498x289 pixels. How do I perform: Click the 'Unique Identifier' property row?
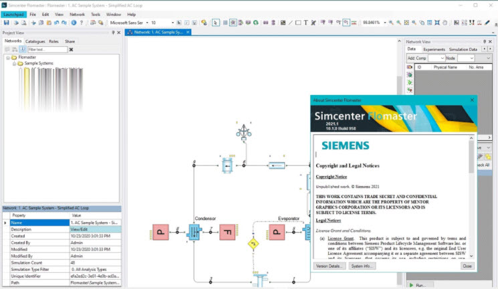[x=62, y=276]
